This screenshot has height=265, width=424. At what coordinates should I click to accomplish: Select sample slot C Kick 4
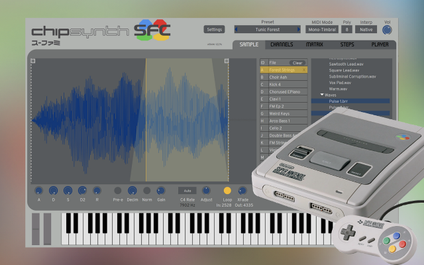point(284,85)
